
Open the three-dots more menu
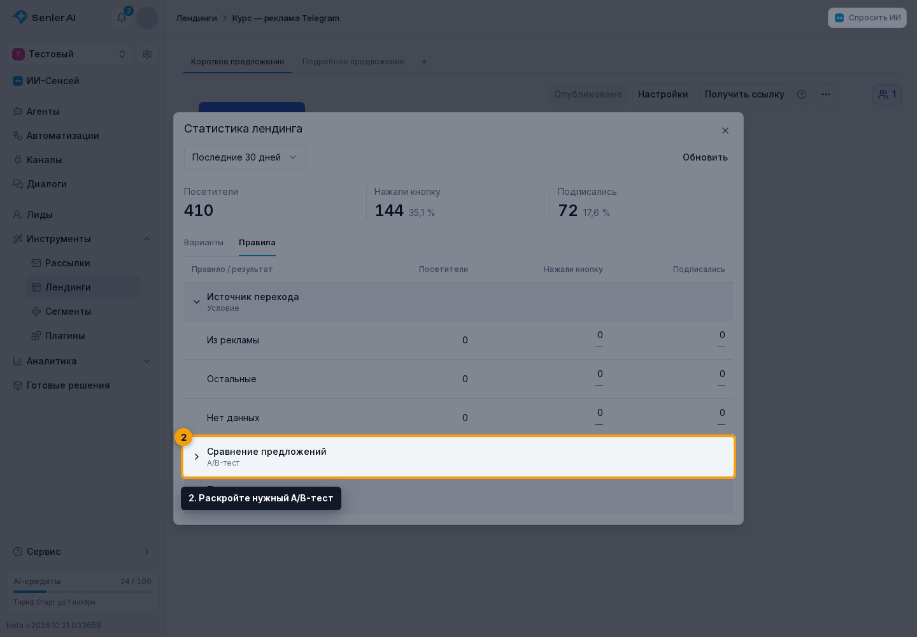point(826,94)
